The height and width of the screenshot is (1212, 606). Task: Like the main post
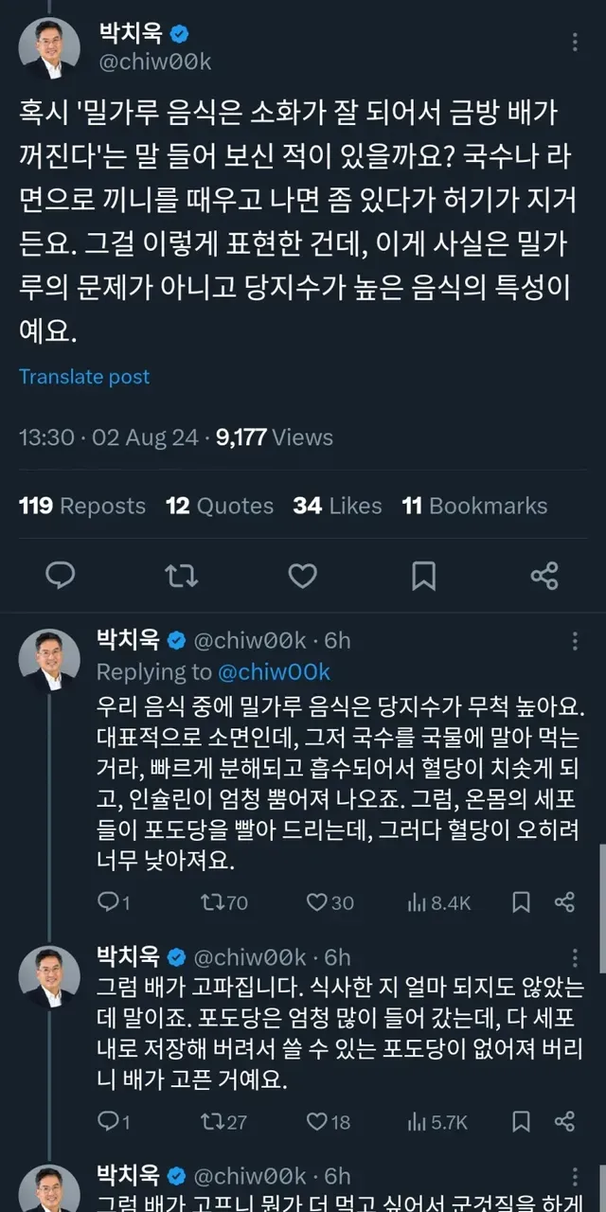coord(302,575)
